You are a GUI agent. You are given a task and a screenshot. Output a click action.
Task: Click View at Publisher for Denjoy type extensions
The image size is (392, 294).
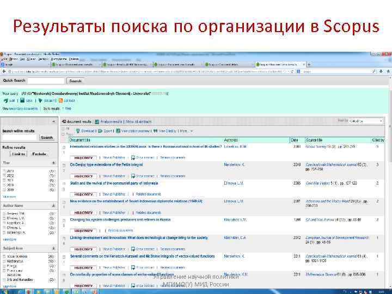click(x=114, y=176)
